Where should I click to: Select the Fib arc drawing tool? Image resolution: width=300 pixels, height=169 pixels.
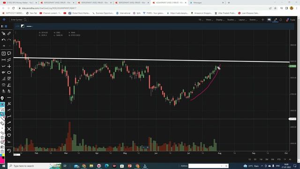pos(3,85)
